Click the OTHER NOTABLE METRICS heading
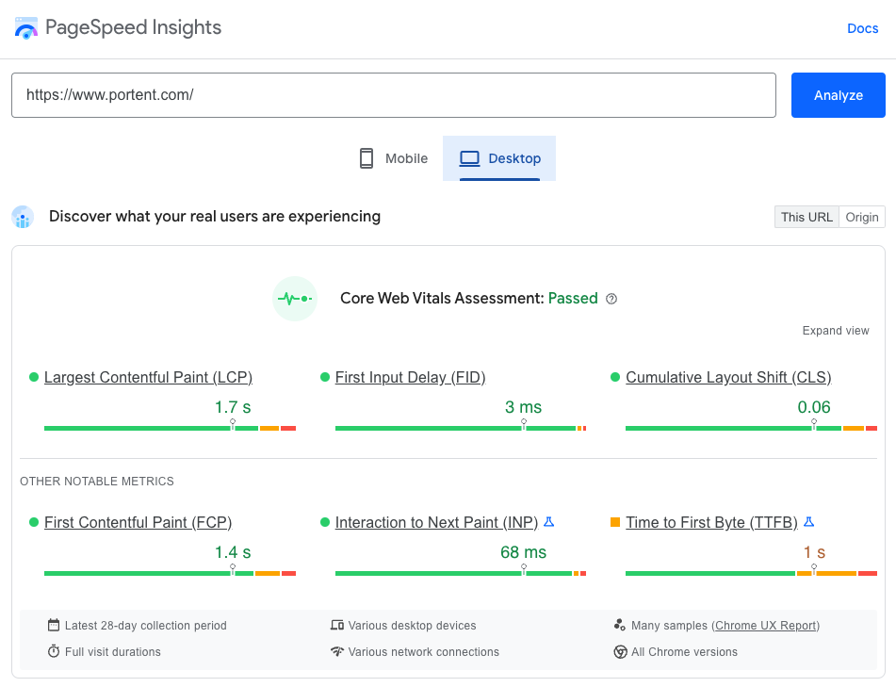 coord(97,482)
